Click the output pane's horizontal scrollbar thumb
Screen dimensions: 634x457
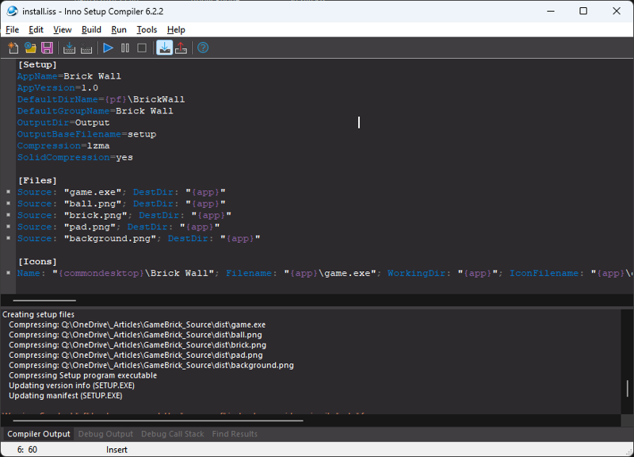158,421
